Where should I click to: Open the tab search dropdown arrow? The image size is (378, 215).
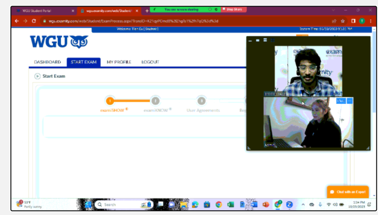pos(333,10)
